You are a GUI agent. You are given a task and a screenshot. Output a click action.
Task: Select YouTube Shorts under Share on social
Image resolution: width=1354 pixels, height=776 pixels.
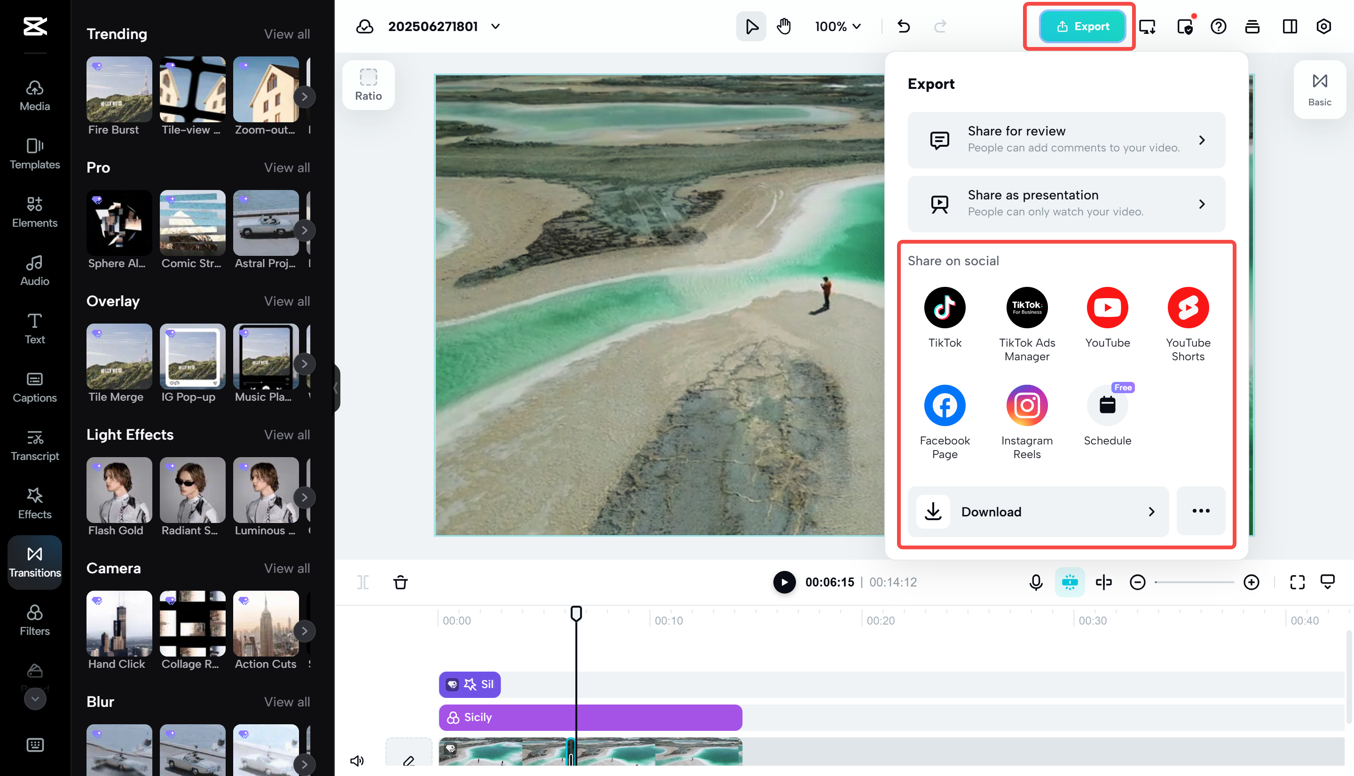pos(1188,307)
